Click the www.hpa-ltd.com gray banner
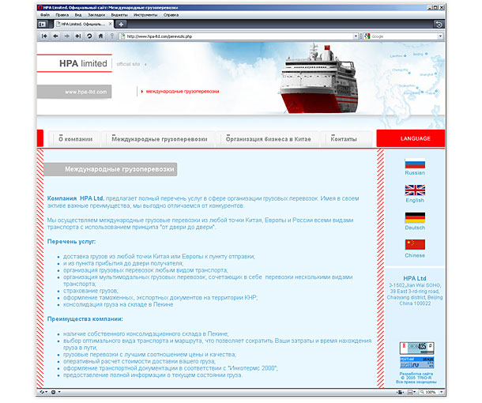Screen dimensions: 482x403 (74, 92)
